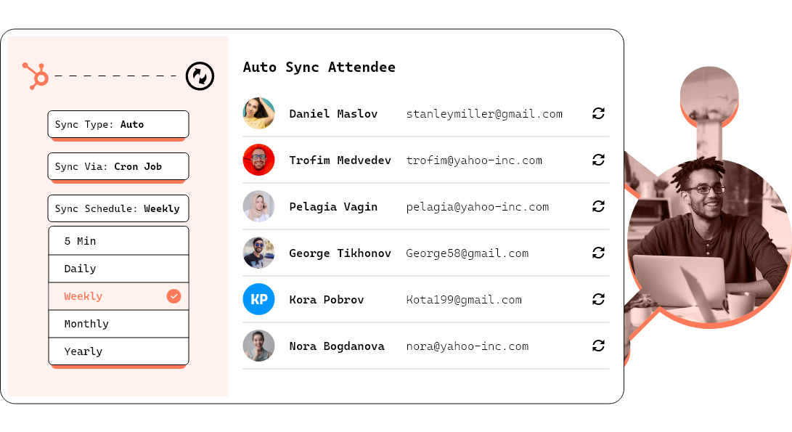Image resolution: width=792 pixels, height=432 pixels.
Task: Open Kora Pobrov's KP avatar
Action: [x=258, y=299]
